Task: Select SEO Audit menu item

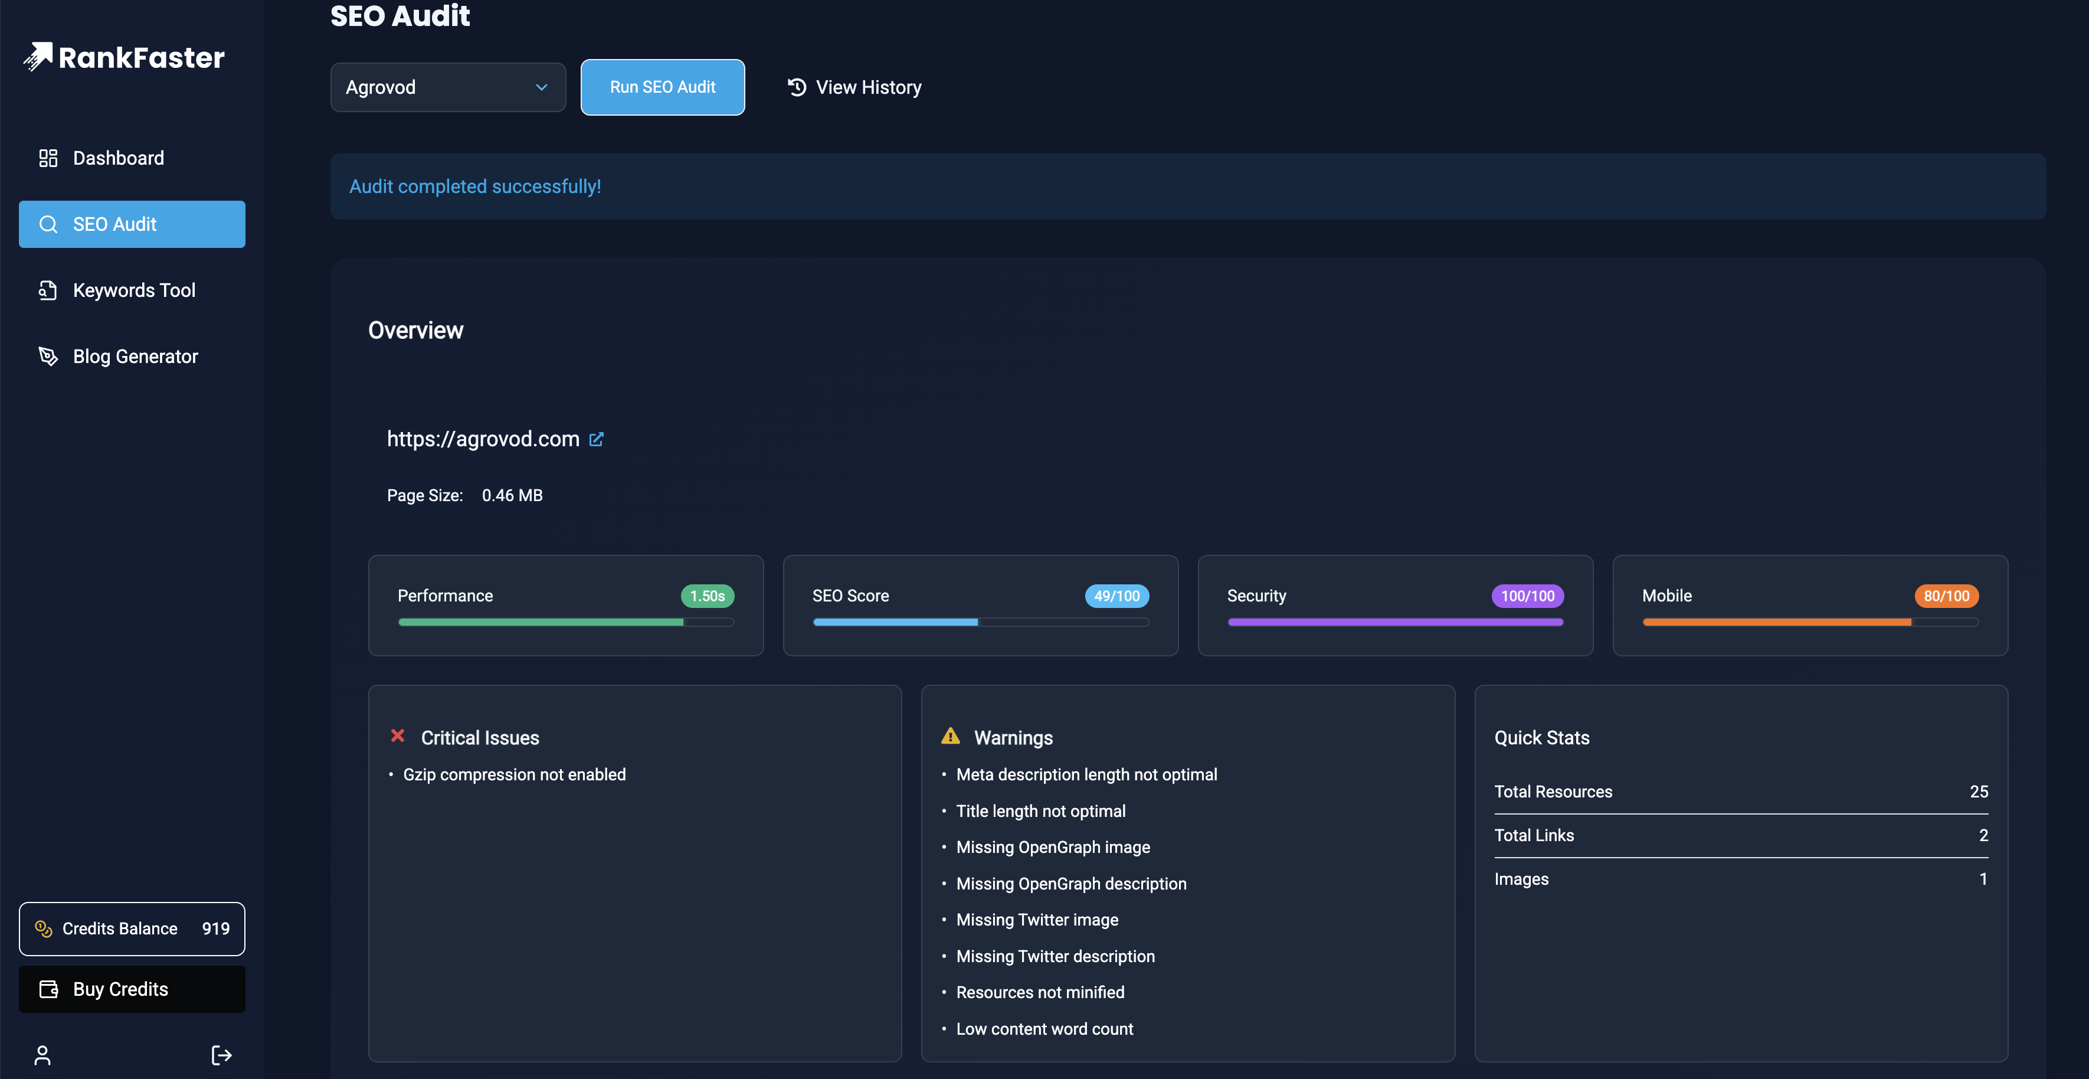Action: [x=132, y=225]
